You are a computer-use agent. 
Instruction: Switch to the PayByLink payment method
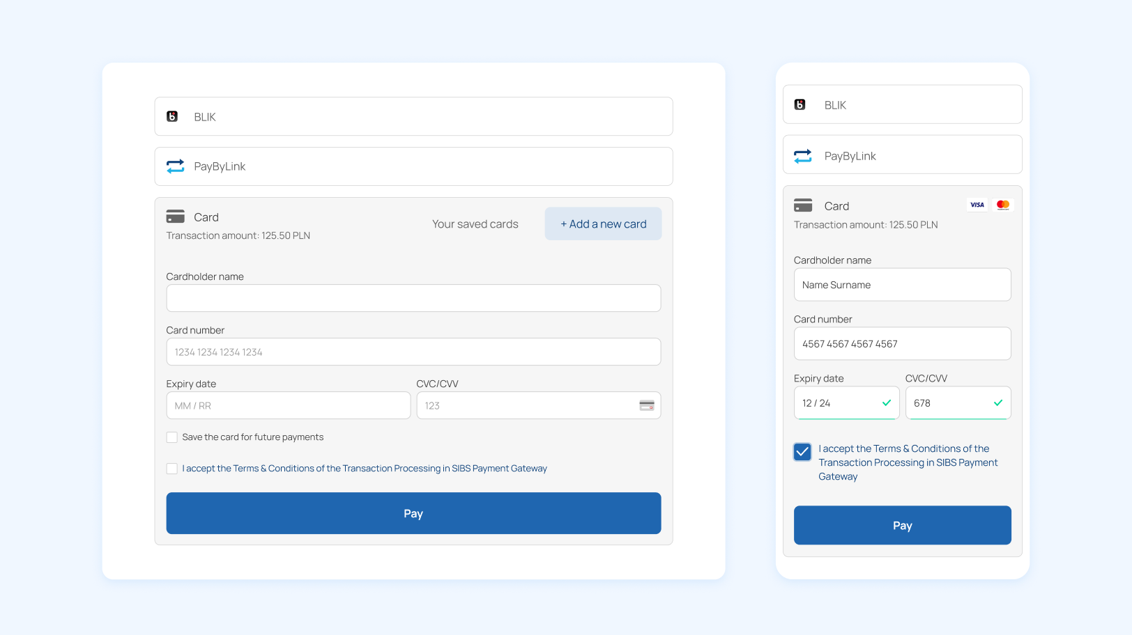tap(413, 166)
